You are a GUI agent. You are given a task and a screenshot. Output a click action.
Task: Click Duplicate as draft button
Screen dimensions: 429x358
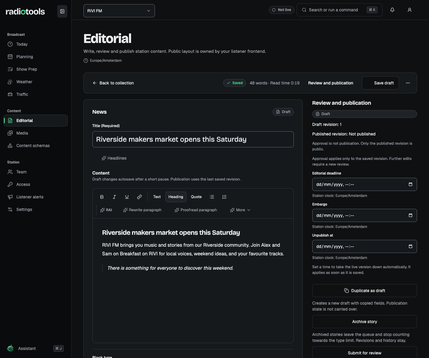coord(365,291)
